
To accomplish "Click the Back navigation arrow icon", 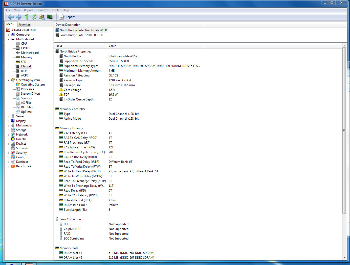I will [x=11, y=17].
